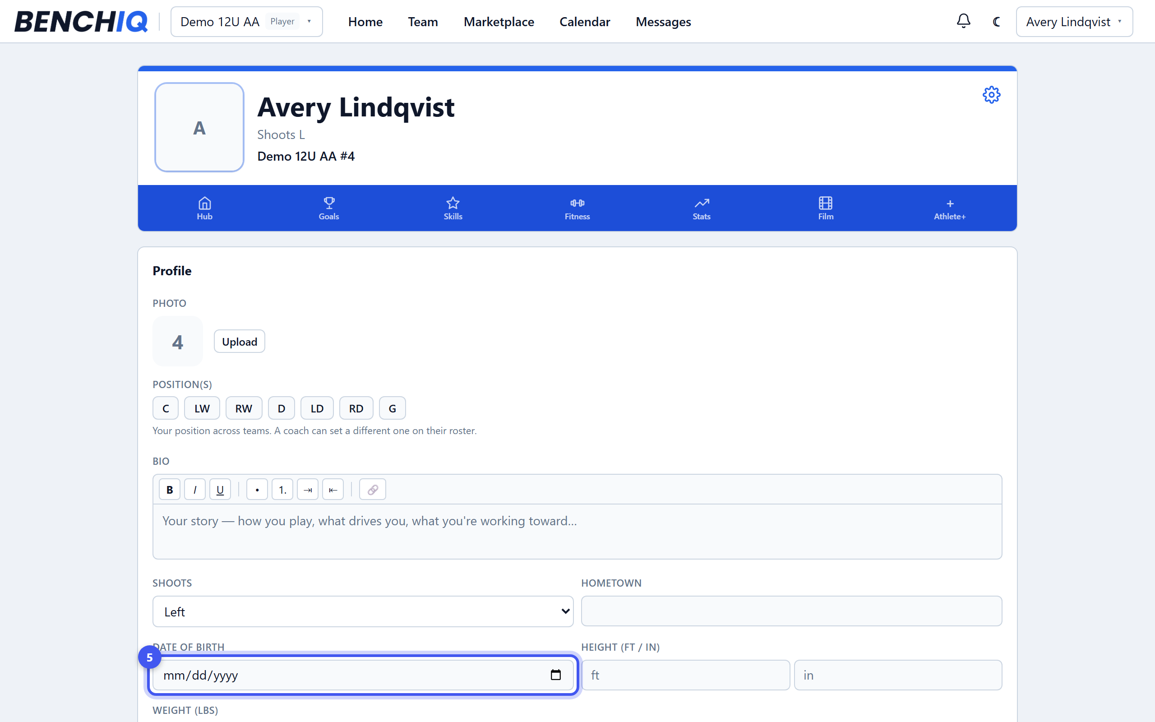Image resolution: width=1155 pixels, height=722 pixels.
Task: Toggle underline in bio editor
Action: coord(220,490)
